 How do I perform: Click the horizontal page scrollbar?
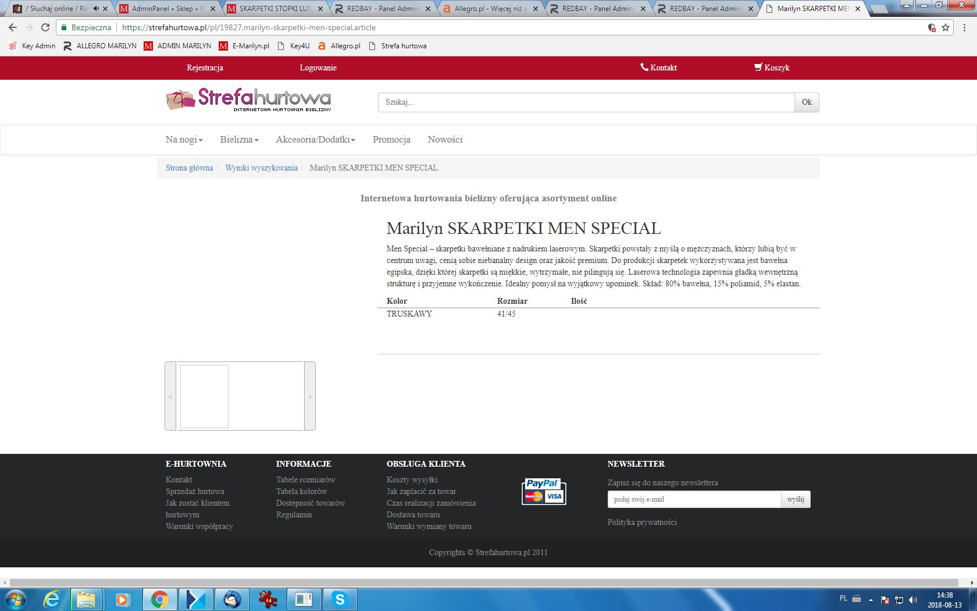click(484, 582)
